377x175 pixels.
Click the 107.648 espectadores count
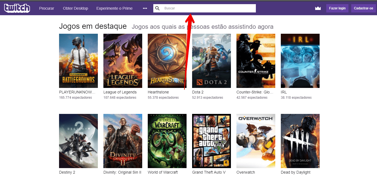120,98
